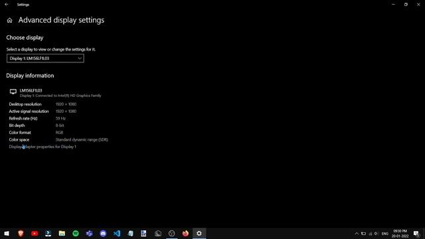This screenshot has width=425, height=239.
Task: Go back using the Settings back arrow
Action: coord(7,5)
